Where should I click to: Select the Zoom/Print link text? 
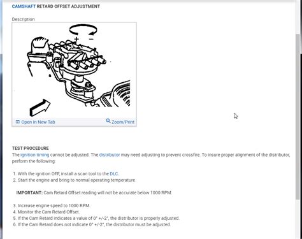pos(123,122)
